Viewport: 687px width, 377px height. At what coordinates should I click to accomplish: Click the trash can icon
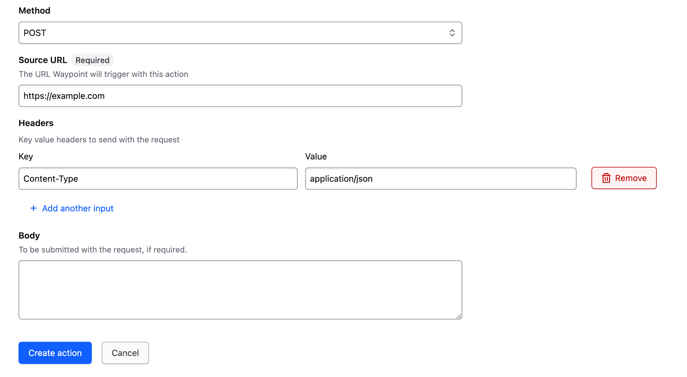click(x=606, y=178)
